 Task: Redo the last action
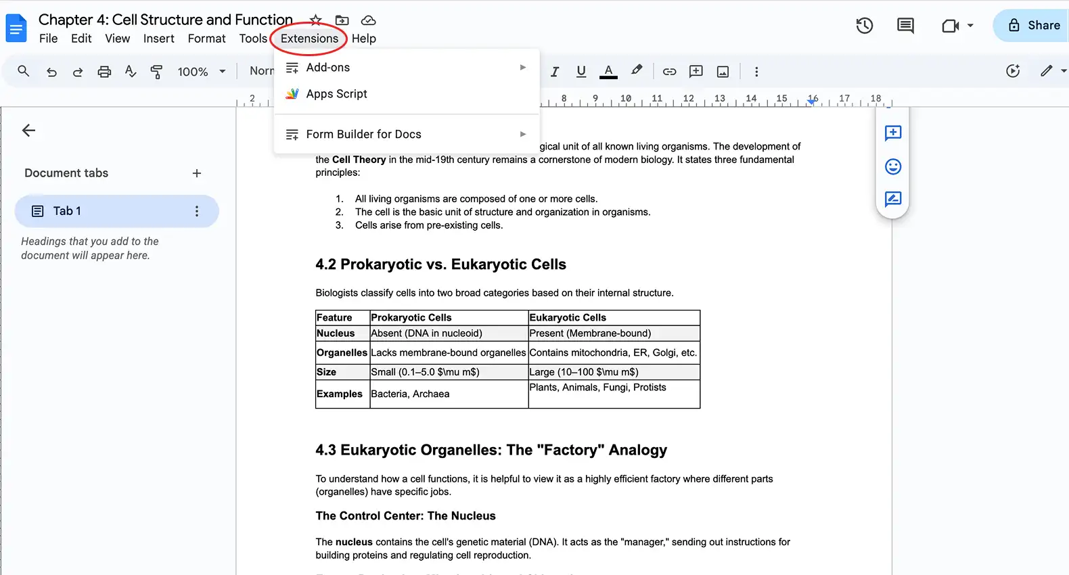[x=78, y=72]
